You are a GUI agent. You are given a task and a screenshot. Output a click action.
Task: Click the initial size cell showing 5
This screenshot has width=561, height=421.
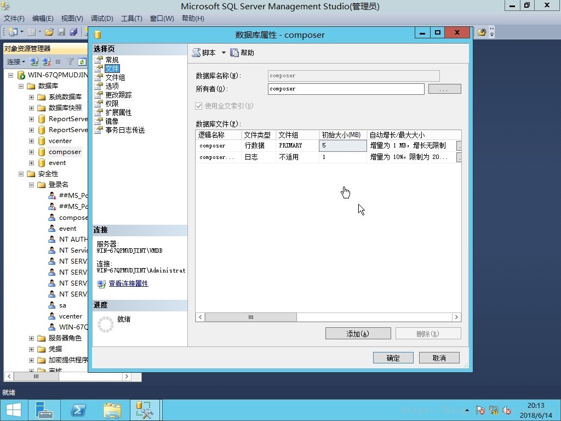tap(342, 146)
